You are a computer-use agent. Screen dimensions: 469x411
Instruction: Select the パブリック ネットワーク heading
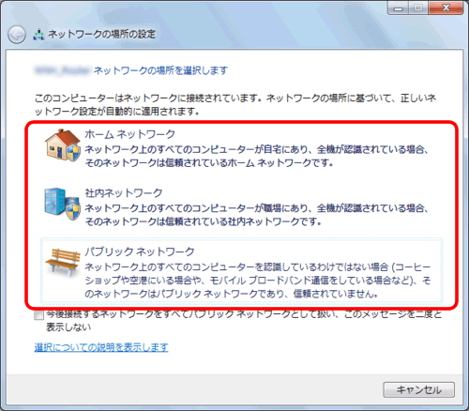tap(140, 251)
